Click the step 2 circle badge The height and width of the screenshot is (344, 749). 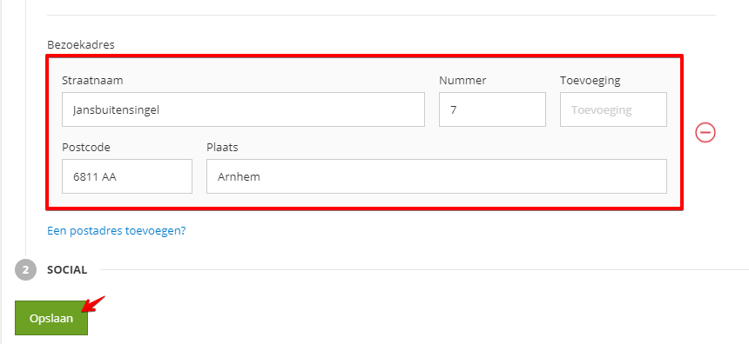click(x=26, y=270)
